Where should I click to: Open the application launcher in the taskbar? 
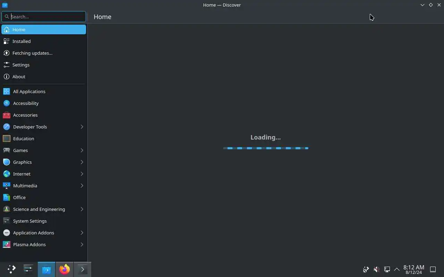point(11,269)
